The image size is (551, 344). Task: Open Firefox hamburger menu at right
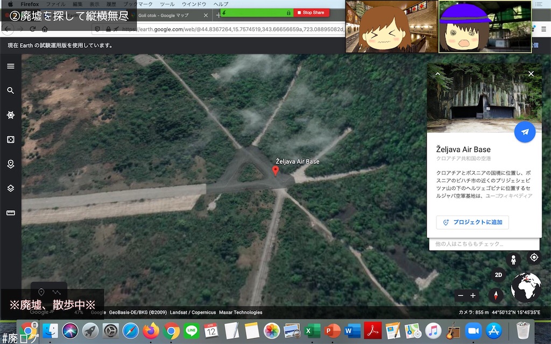click(543, 30)
